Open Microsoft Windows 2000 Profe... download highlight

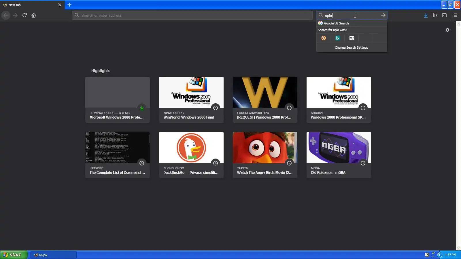[118, 100]
